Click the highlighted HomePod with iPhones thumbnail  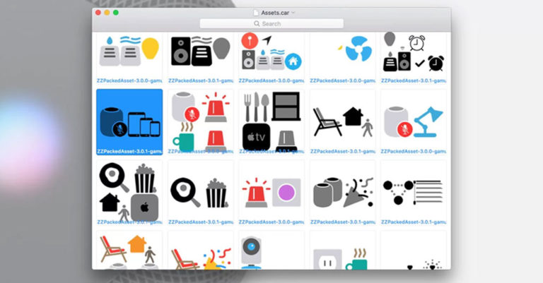129,121
